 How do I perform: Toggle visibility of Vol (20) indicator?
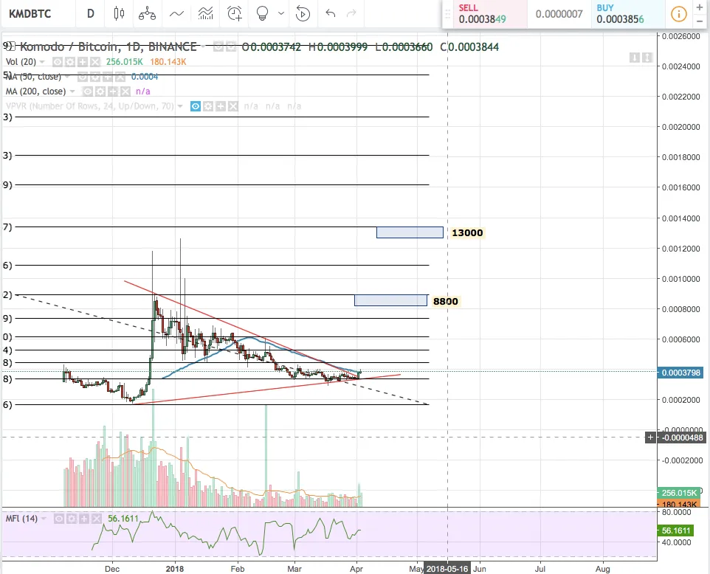(x=58, y=61)
